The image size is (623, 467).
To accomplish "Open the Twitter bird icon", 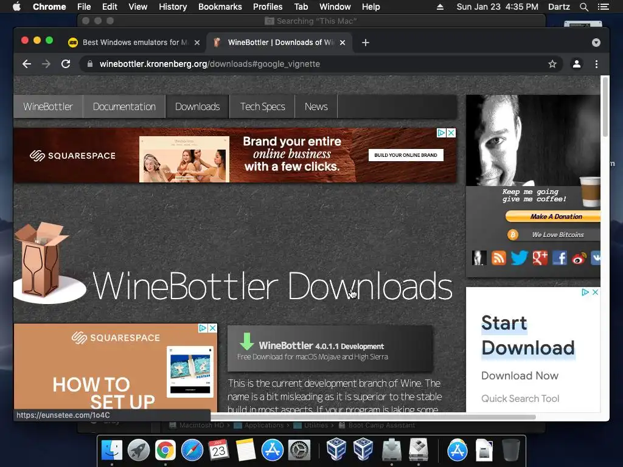I will tap(520, 258).
